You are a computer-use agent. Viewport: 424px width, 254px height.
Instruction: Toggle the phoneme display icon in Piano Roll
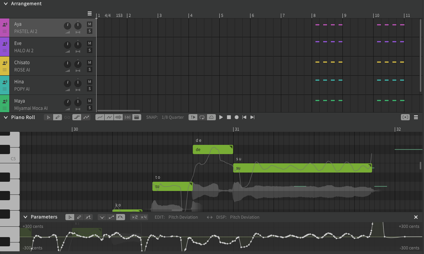127,117
